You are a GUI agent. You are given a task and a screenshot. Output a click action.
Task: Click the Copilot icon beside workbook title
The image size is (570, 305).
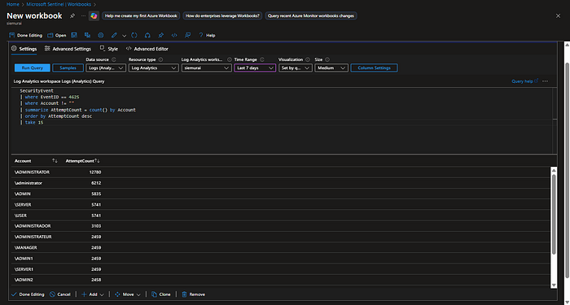coord(94,15)
